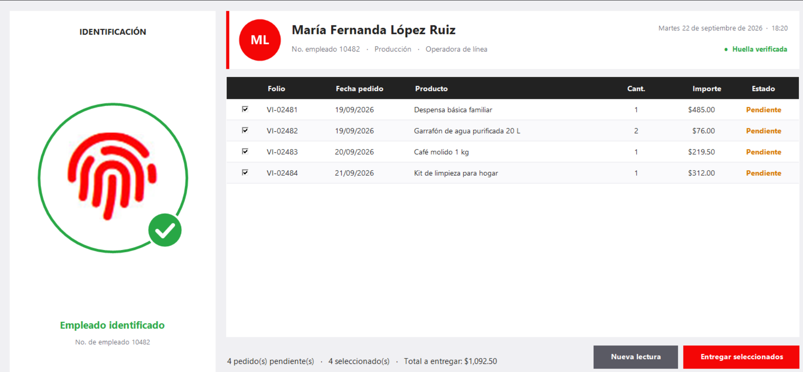Click the $219.50 amount cell
Screen dimensions: 803x372
(702, 152)
